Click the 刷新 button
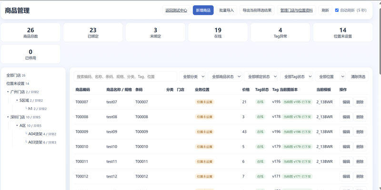 click(x=325, y=10)
